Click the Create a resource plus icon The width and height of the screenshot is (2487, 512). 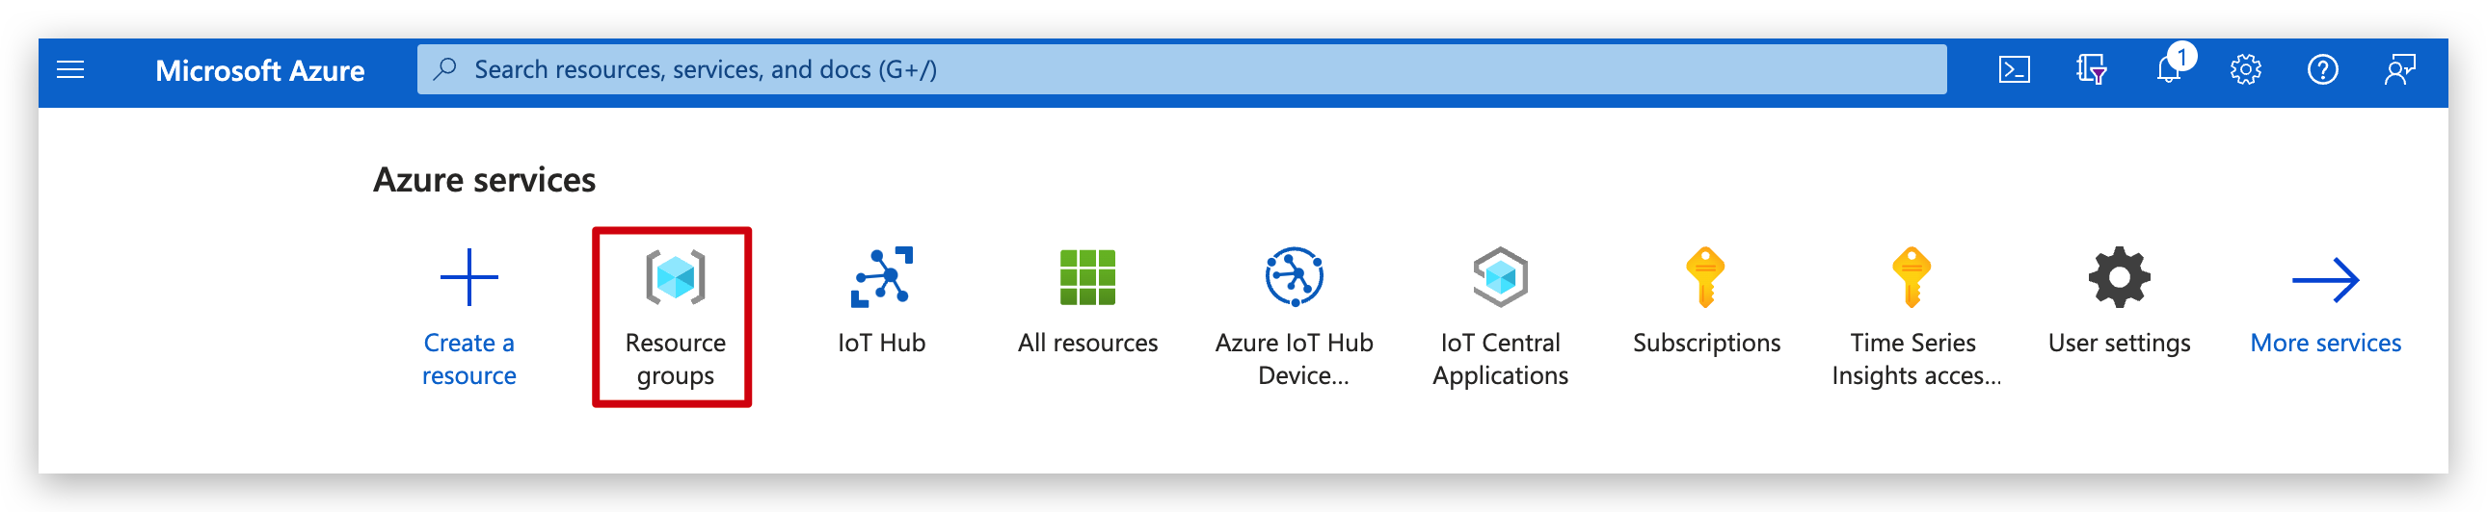(x=469, y=278)
